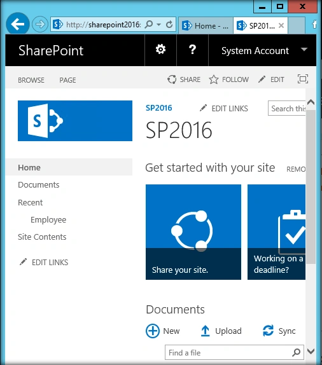The width and height of the screenshot is (322, 365).
Task: Click the SHARE site button
Action: (x=184, y=79)
